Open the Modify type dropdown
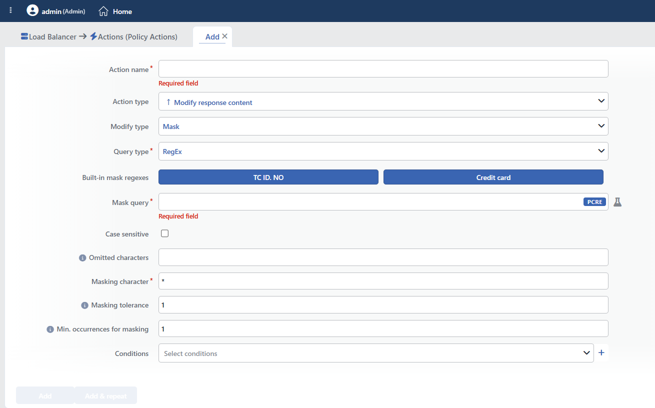Image resolution: width=655 pixels, height=408 pixels. (x=383, y=126)
